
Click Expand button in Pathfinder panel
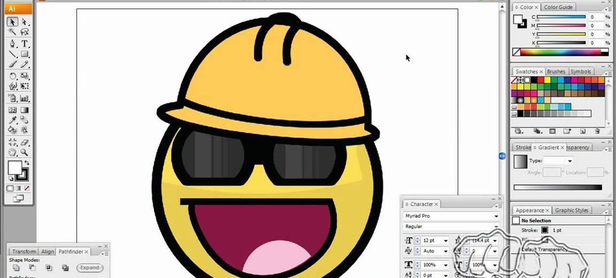pos(90,268)
